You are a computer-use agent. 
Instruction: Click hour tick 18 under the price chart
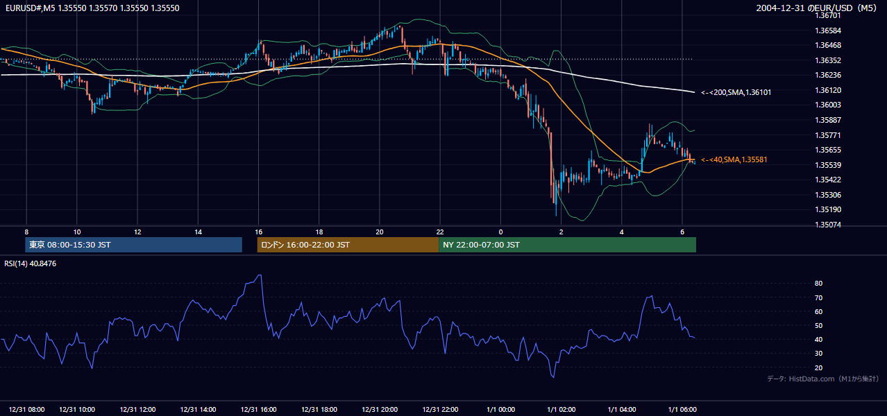(x=319, y=232)
